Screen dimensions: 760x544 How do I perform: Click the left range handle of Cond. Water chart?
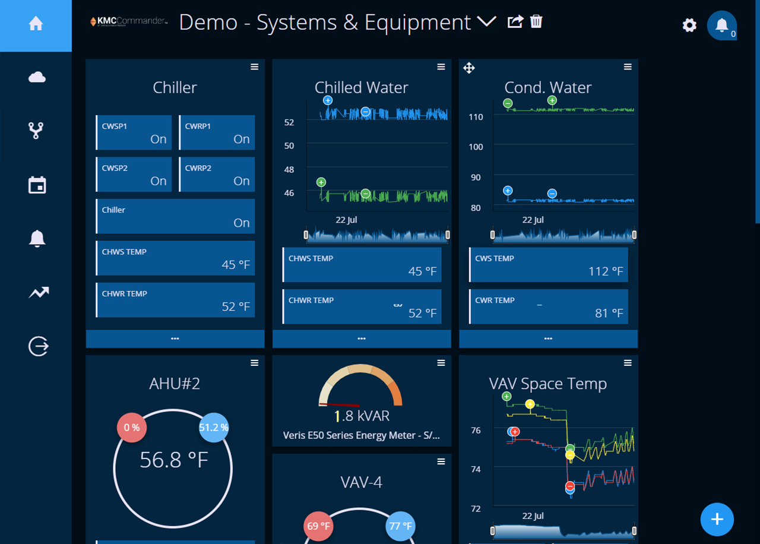pos(493,235)
